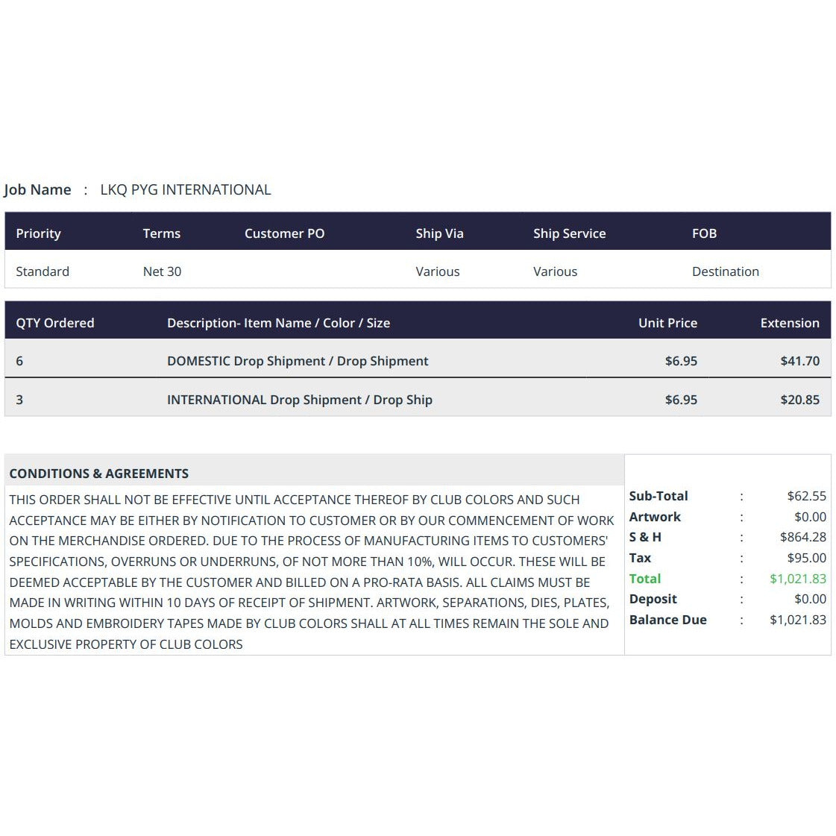Select the Customer PO header

coord(284,233)
